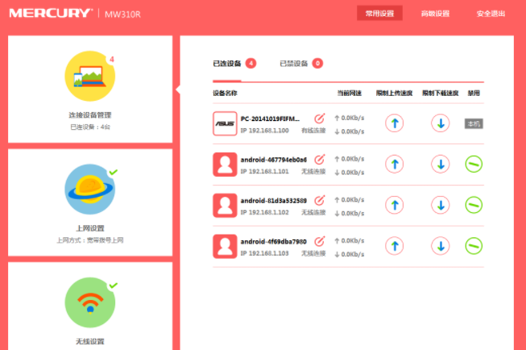Click the ASUS device thumbnail
Screen dimensions: 526x350
225,123
